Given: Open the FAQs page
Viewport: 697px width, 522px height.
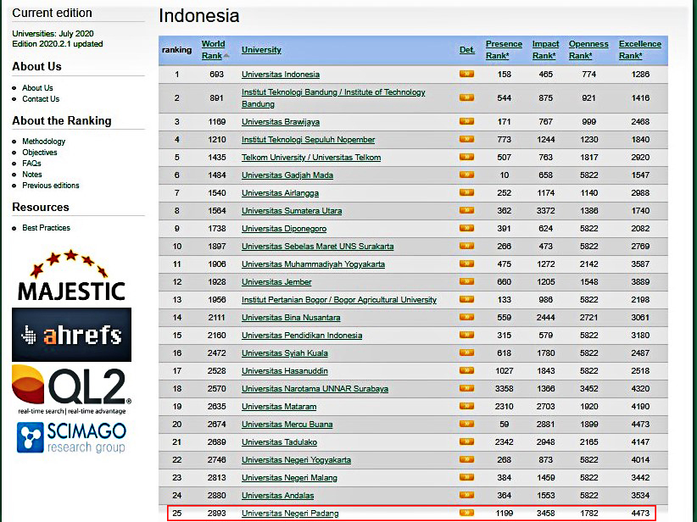Looking at the screenshot, I should pos(31,163).
